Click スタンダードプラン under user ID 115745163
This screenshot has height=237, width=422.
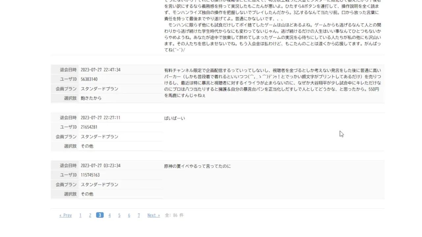pos(100,185)
